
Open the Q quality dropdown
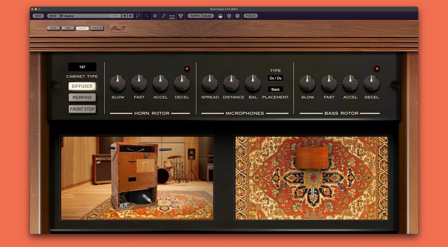[x=229, y=16]
